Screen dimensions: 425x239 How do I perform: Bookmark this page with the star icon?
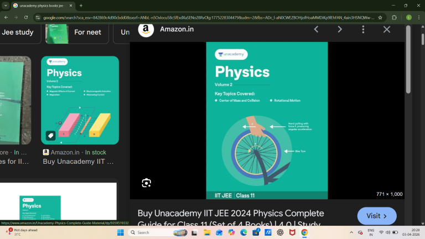click(380, 18)
